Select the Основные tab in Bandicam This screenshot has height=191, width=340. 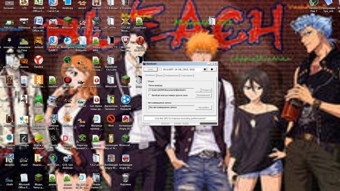click(150, 75)
